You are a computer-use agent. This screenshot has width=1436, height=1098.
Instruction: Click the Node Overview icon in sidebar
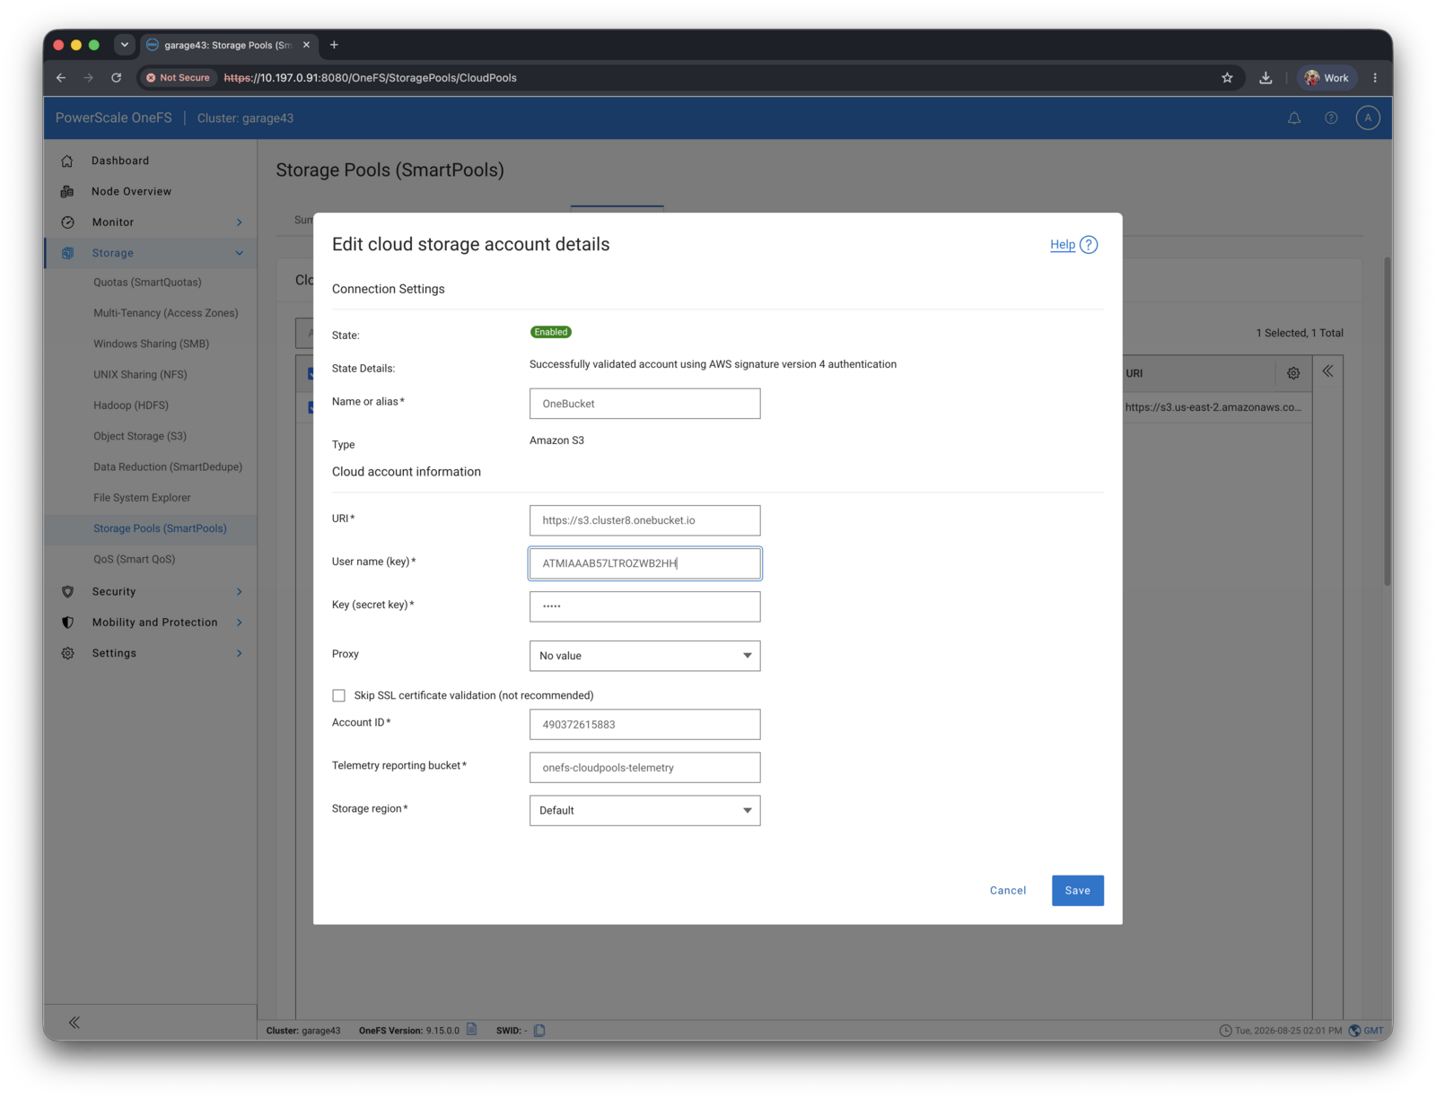coord(67,191)
